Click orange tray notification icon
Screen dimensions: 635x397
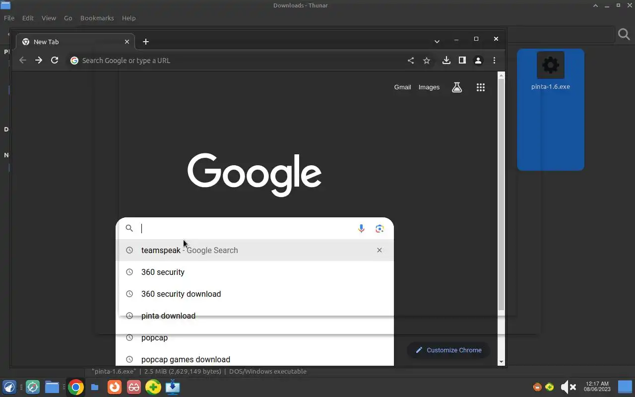click(x=537, y=387)
